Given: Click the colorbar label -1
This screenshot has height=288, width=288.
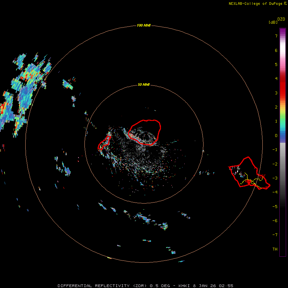Looking at the screenshot, I should click(x=275, y=150).
